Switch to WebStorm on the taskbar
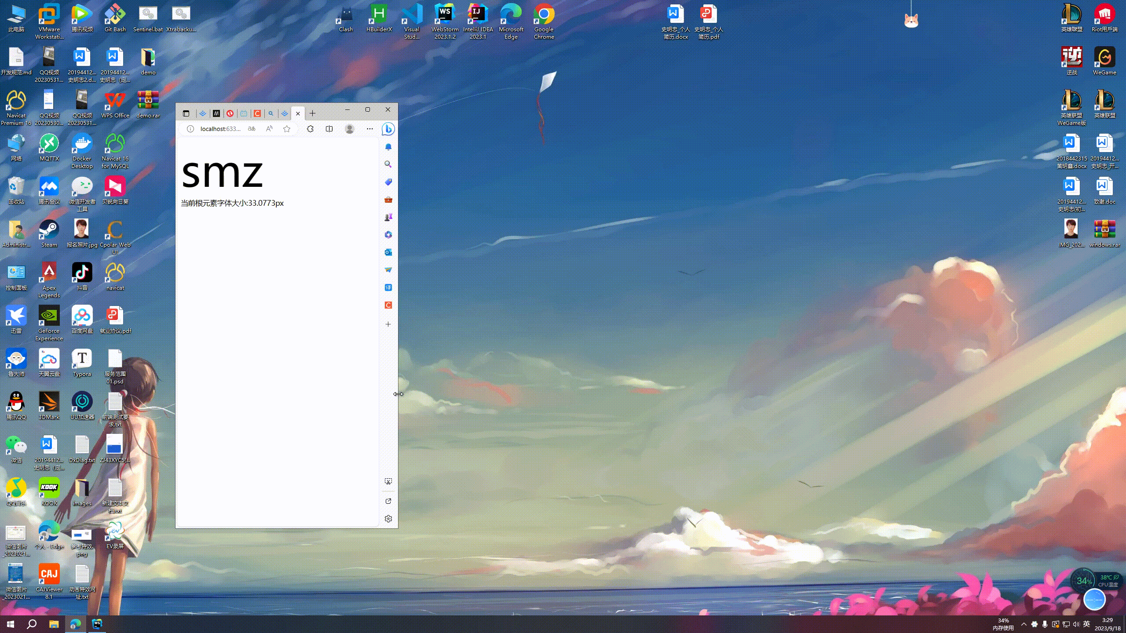Image resolution: width=1126 pixels, height=633 pixels. [x=97, y=624]
